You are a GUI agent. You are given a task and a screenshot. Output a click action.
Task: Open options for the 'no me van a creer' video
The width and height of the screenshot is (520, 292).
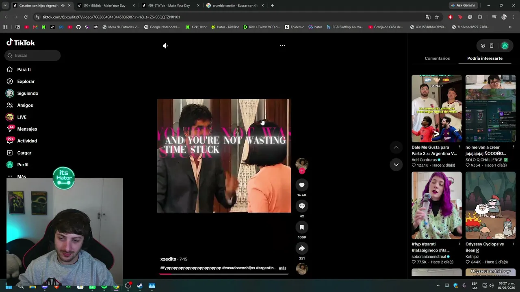coord(513,147)
